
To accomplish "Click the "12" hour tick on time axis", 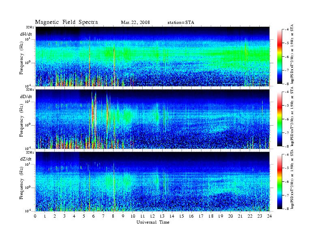I will pyautogui.click(x=152, y=216).
